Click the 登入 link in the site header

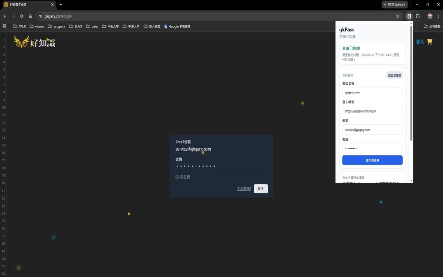point(420,42)
